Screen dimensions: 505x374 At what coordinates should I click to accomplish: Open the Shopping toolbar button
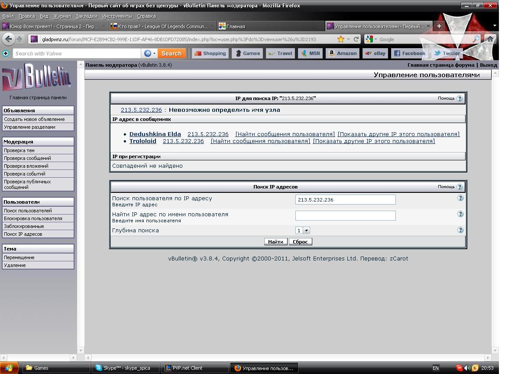tap(210, 53)
